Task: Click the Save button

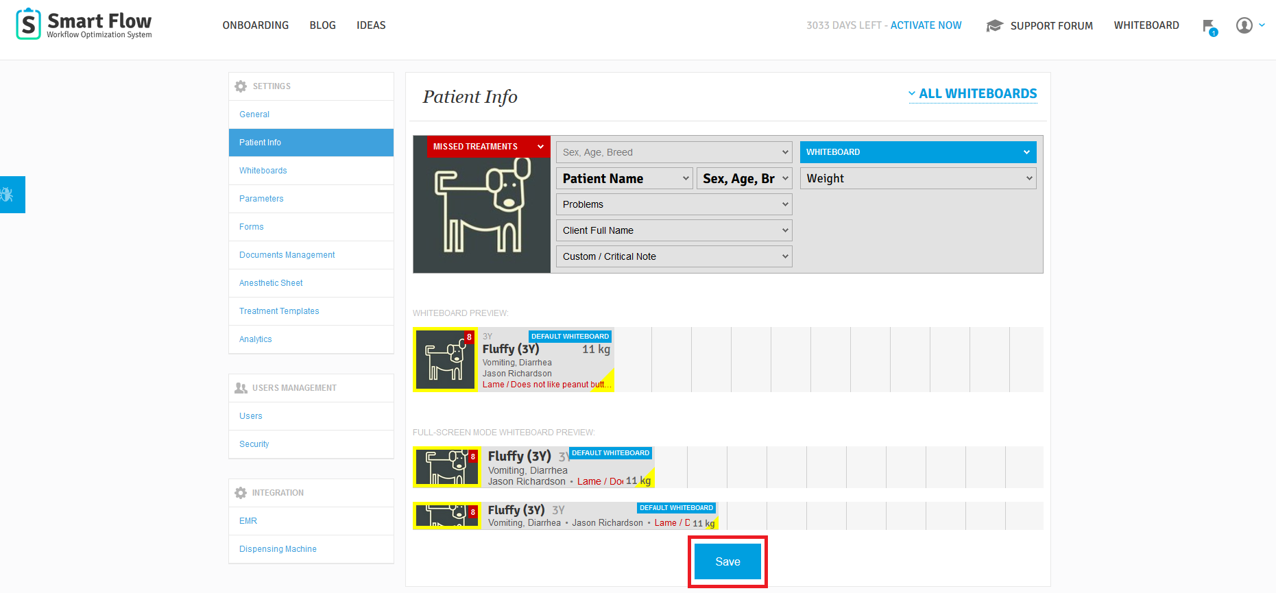Action: 727,561
